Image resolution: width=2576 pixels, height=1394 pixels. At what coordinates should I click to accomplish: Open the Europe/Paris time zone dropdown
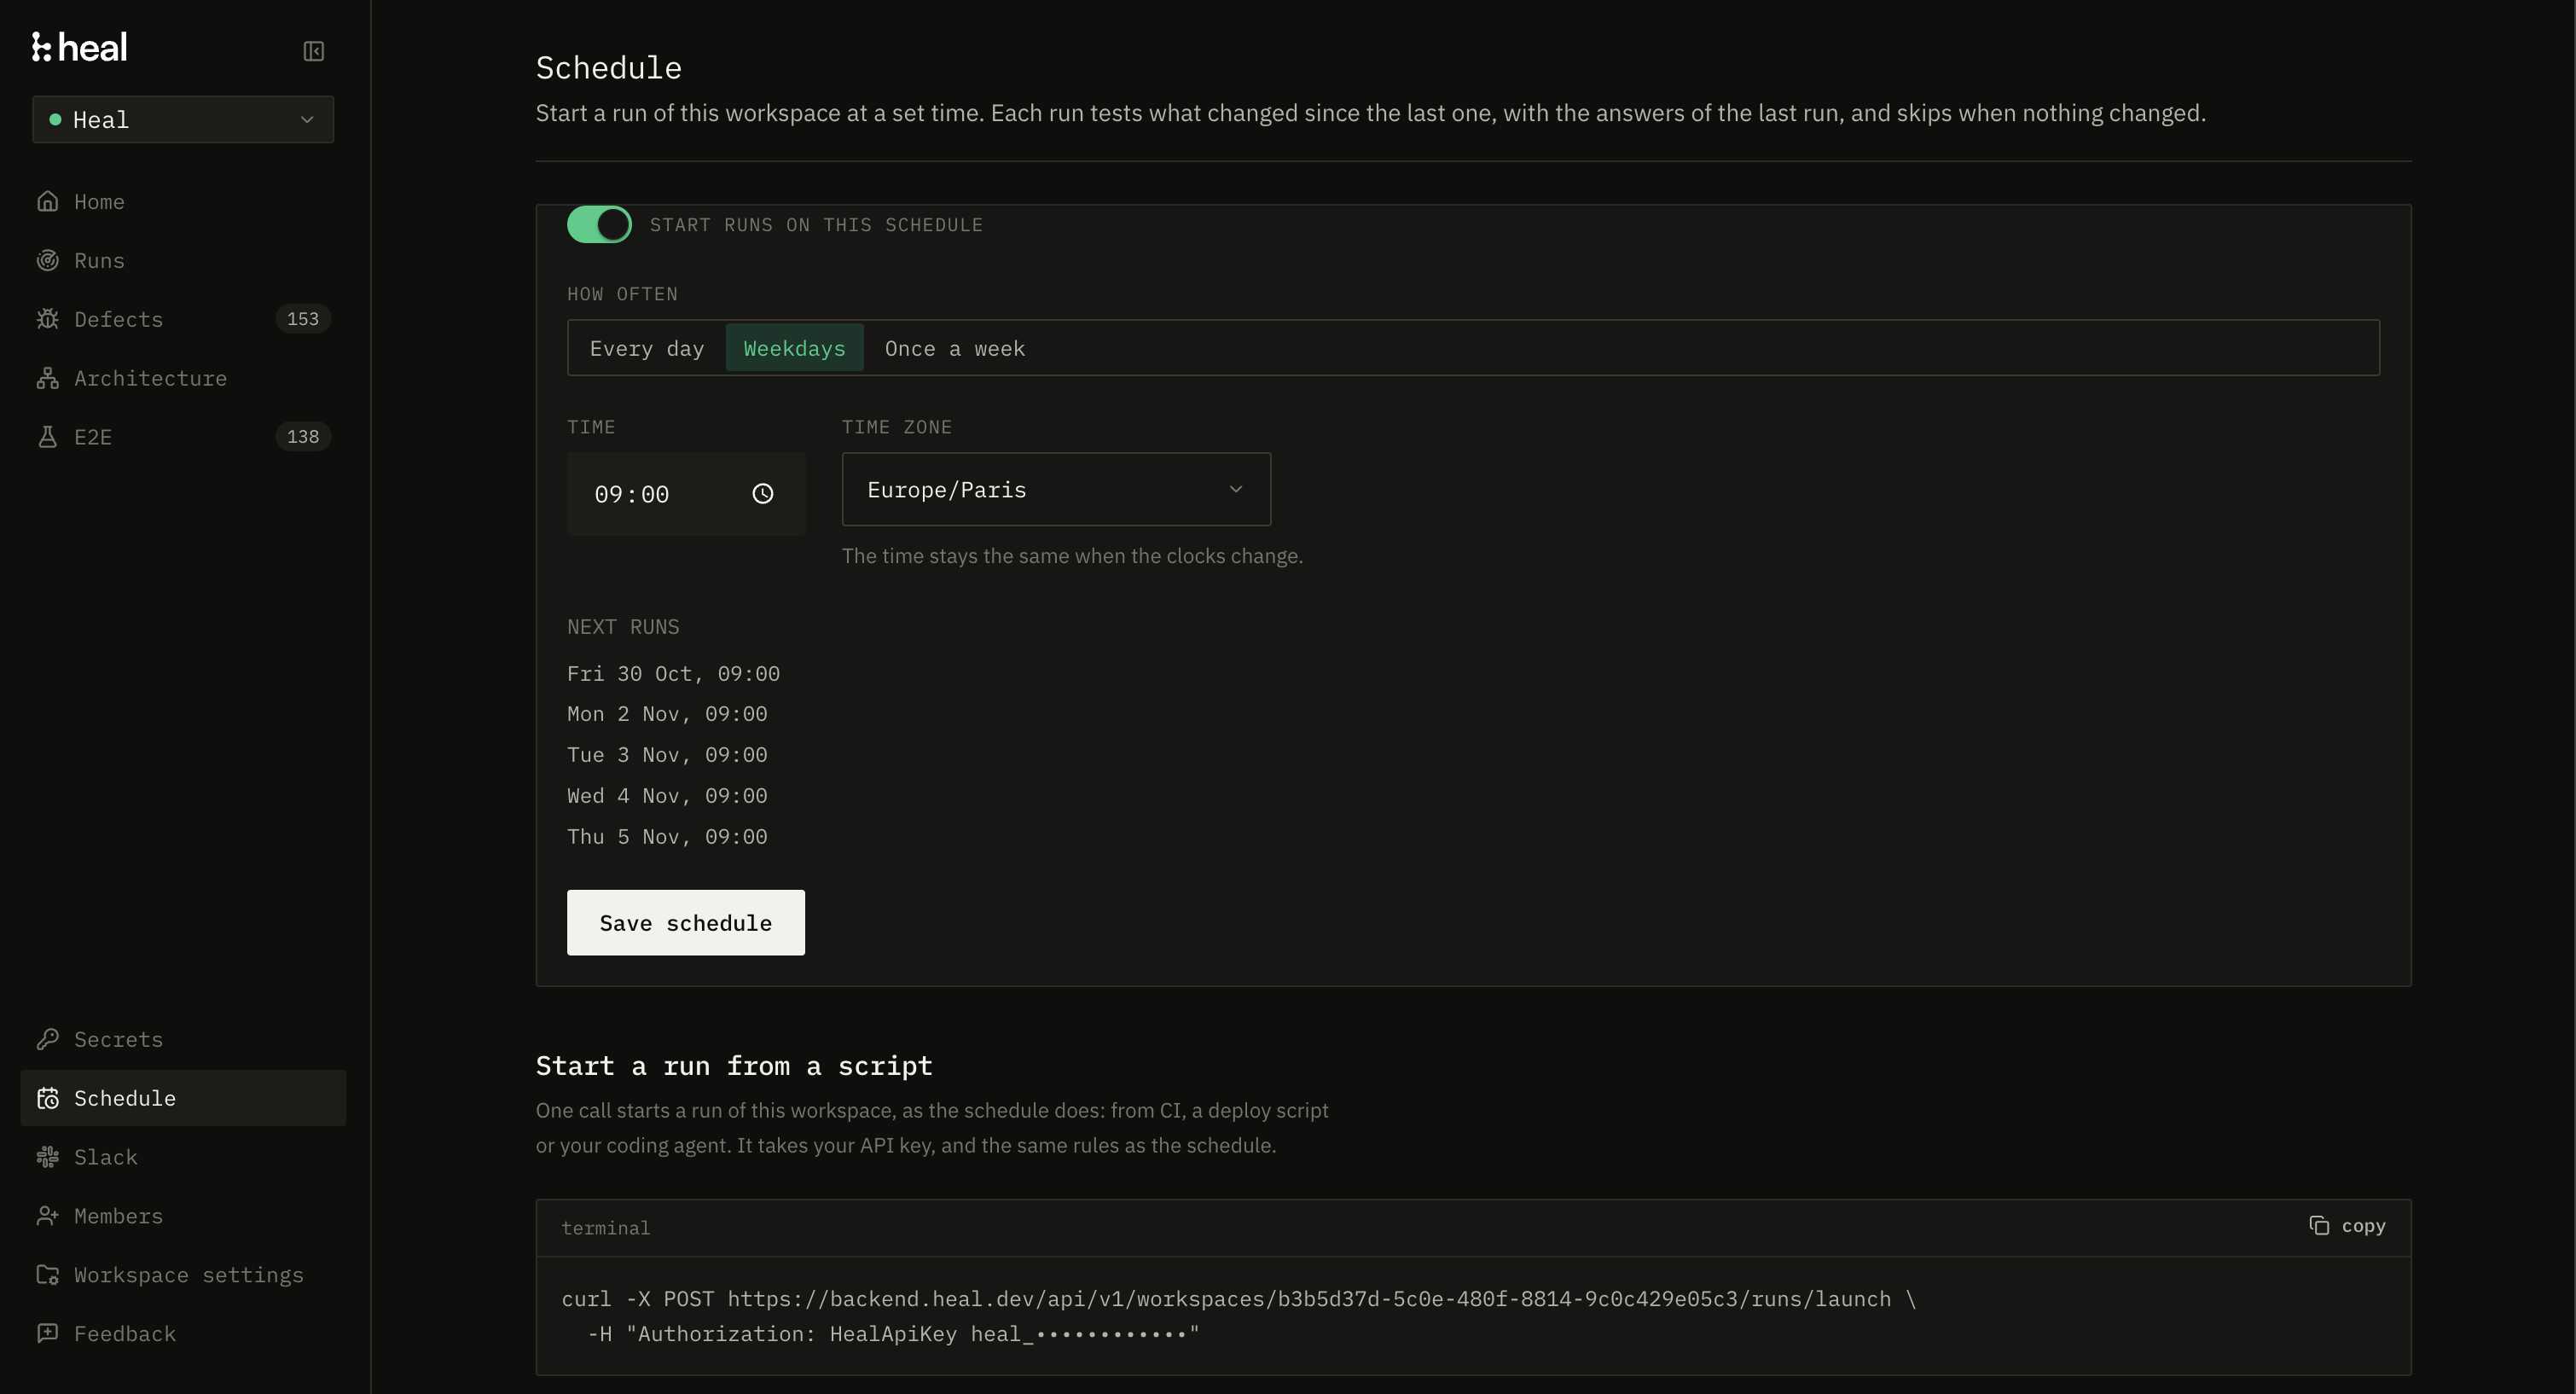(1056, 490)
